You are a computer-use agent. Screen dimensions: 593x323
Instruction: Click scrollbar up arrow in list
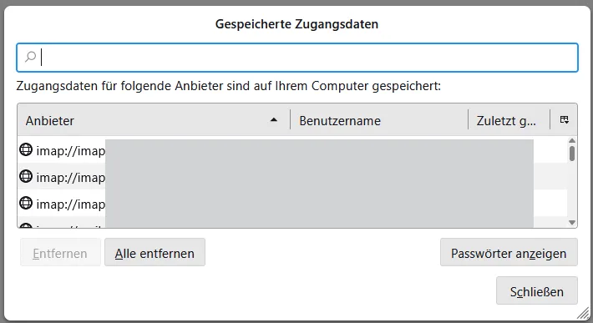[x=572, y=140]
